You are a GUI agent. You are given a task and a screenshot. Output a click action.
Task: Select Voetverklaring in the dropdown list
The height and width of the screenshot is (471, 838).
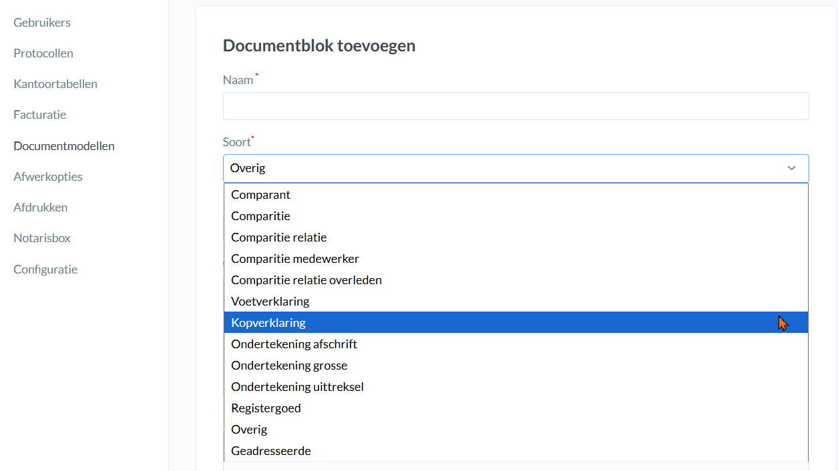tap(270, 302)
